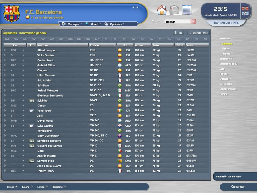Viewport: 257px width, 193px height.
Task: Sort players by the Posición column
Action: [103, 45]
